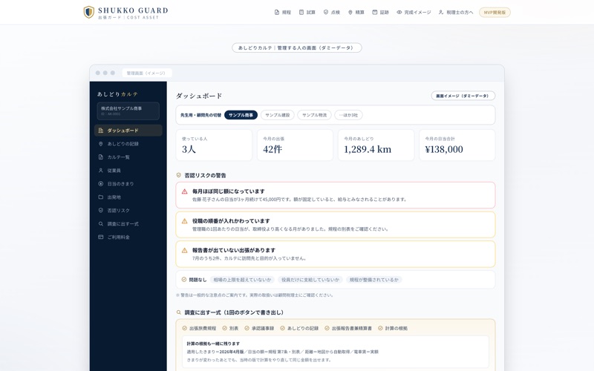This screenshot has height=371, width=594.
Task: Open あしどりの記録 in the sidebar
Action: [x=128, y=144]
